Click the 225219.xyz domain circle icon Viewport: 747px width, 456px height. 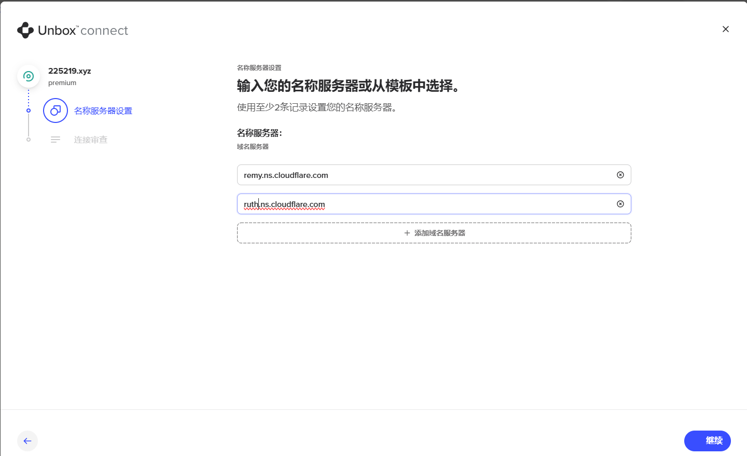(x=29, y=76)
